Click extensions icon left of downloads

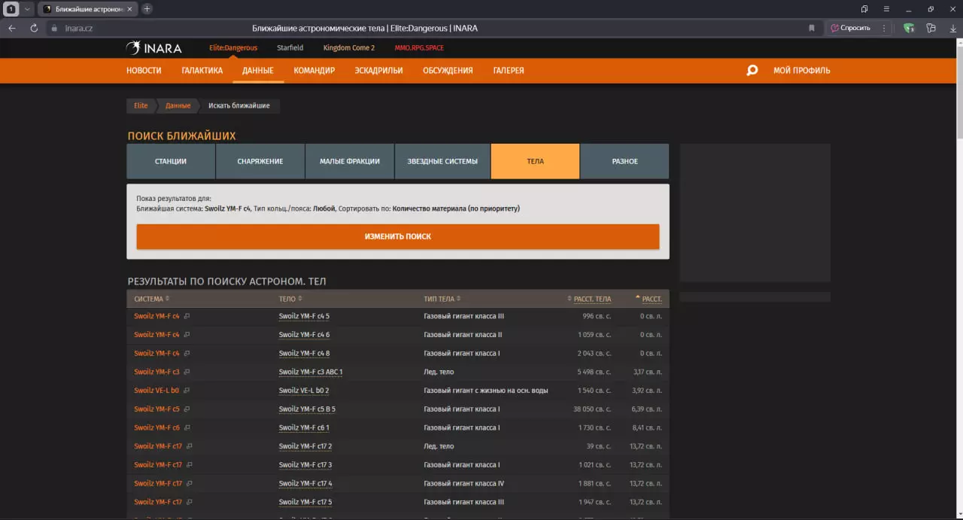[931, 28]
